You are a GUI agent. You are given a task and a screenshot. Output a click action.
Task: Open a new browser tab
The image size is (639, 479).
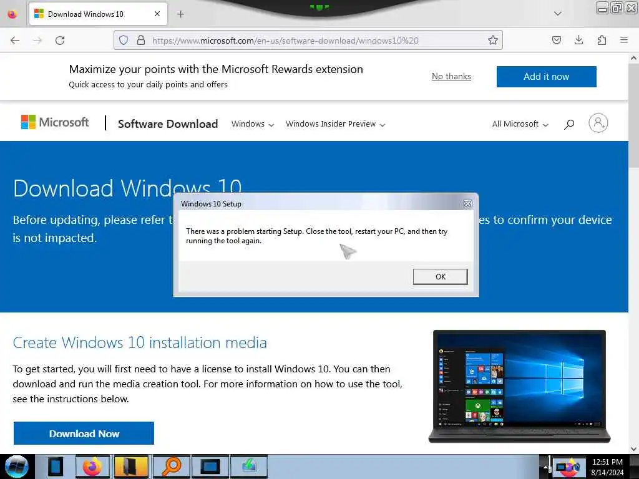[181, 14]
